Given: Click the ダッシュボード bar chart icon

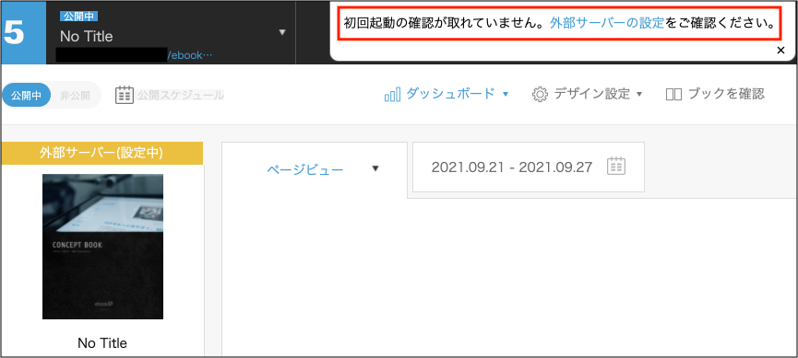Looking at the screenshot, I should pyautogui.click(x=392, y=95).
